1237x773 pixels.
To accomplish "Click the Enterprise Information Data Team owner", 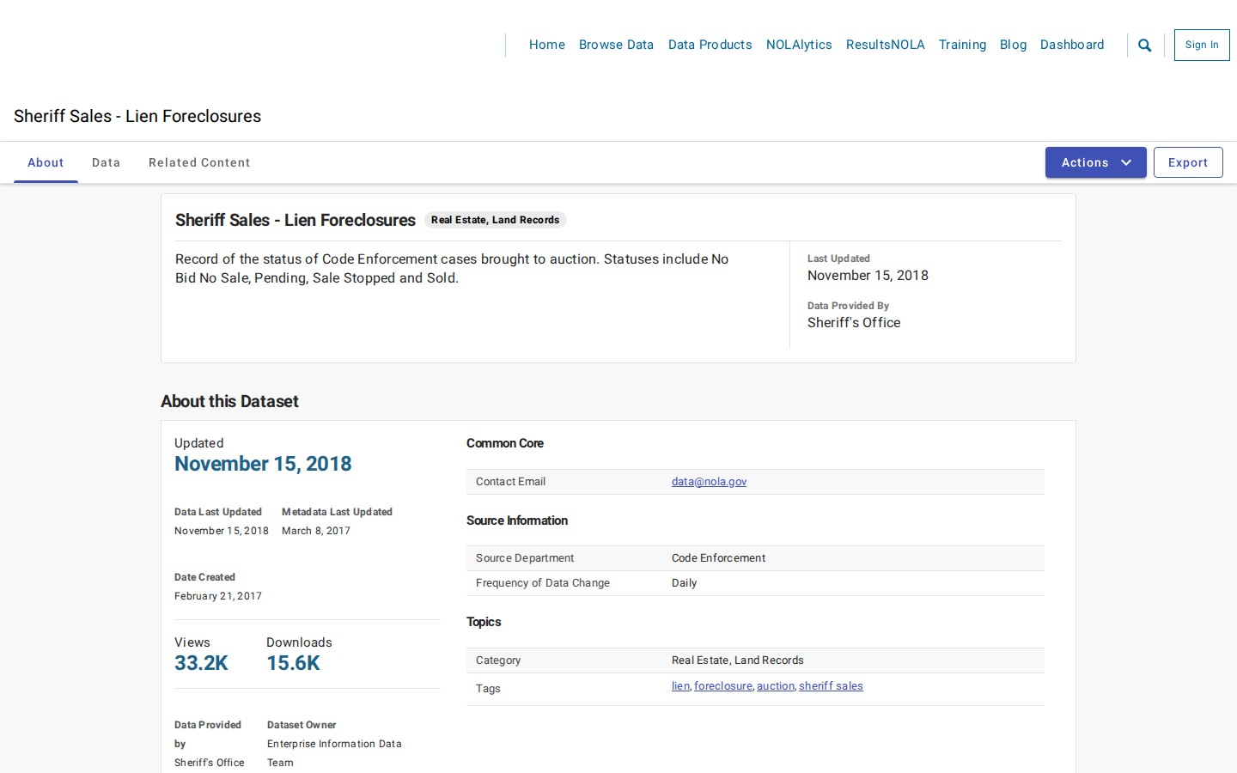I will (x=334, y=753).
